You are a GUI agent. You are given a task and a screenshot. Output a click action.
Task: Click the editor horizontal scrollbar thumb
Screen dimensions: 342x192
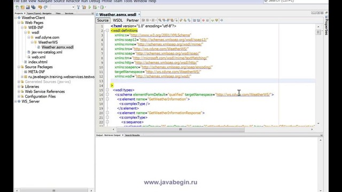tap(181, 129)
